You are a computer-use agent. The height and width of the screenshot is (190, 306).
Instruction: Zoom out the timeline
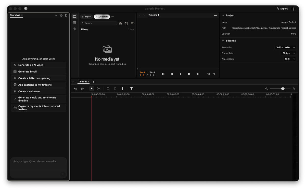[x=266, y=89]
